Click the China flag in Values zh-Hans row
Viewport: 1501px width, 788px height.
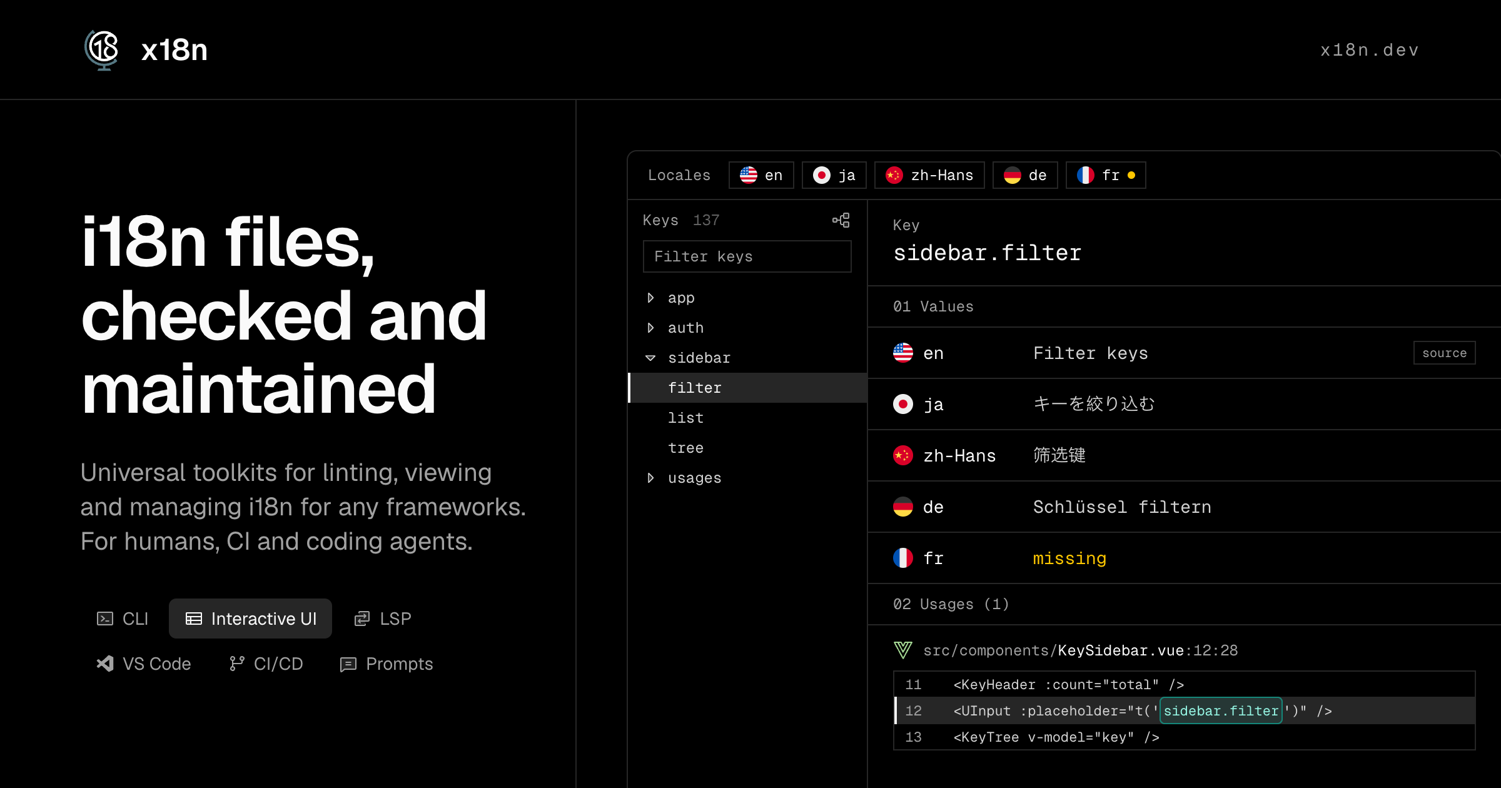click(903, 455)
